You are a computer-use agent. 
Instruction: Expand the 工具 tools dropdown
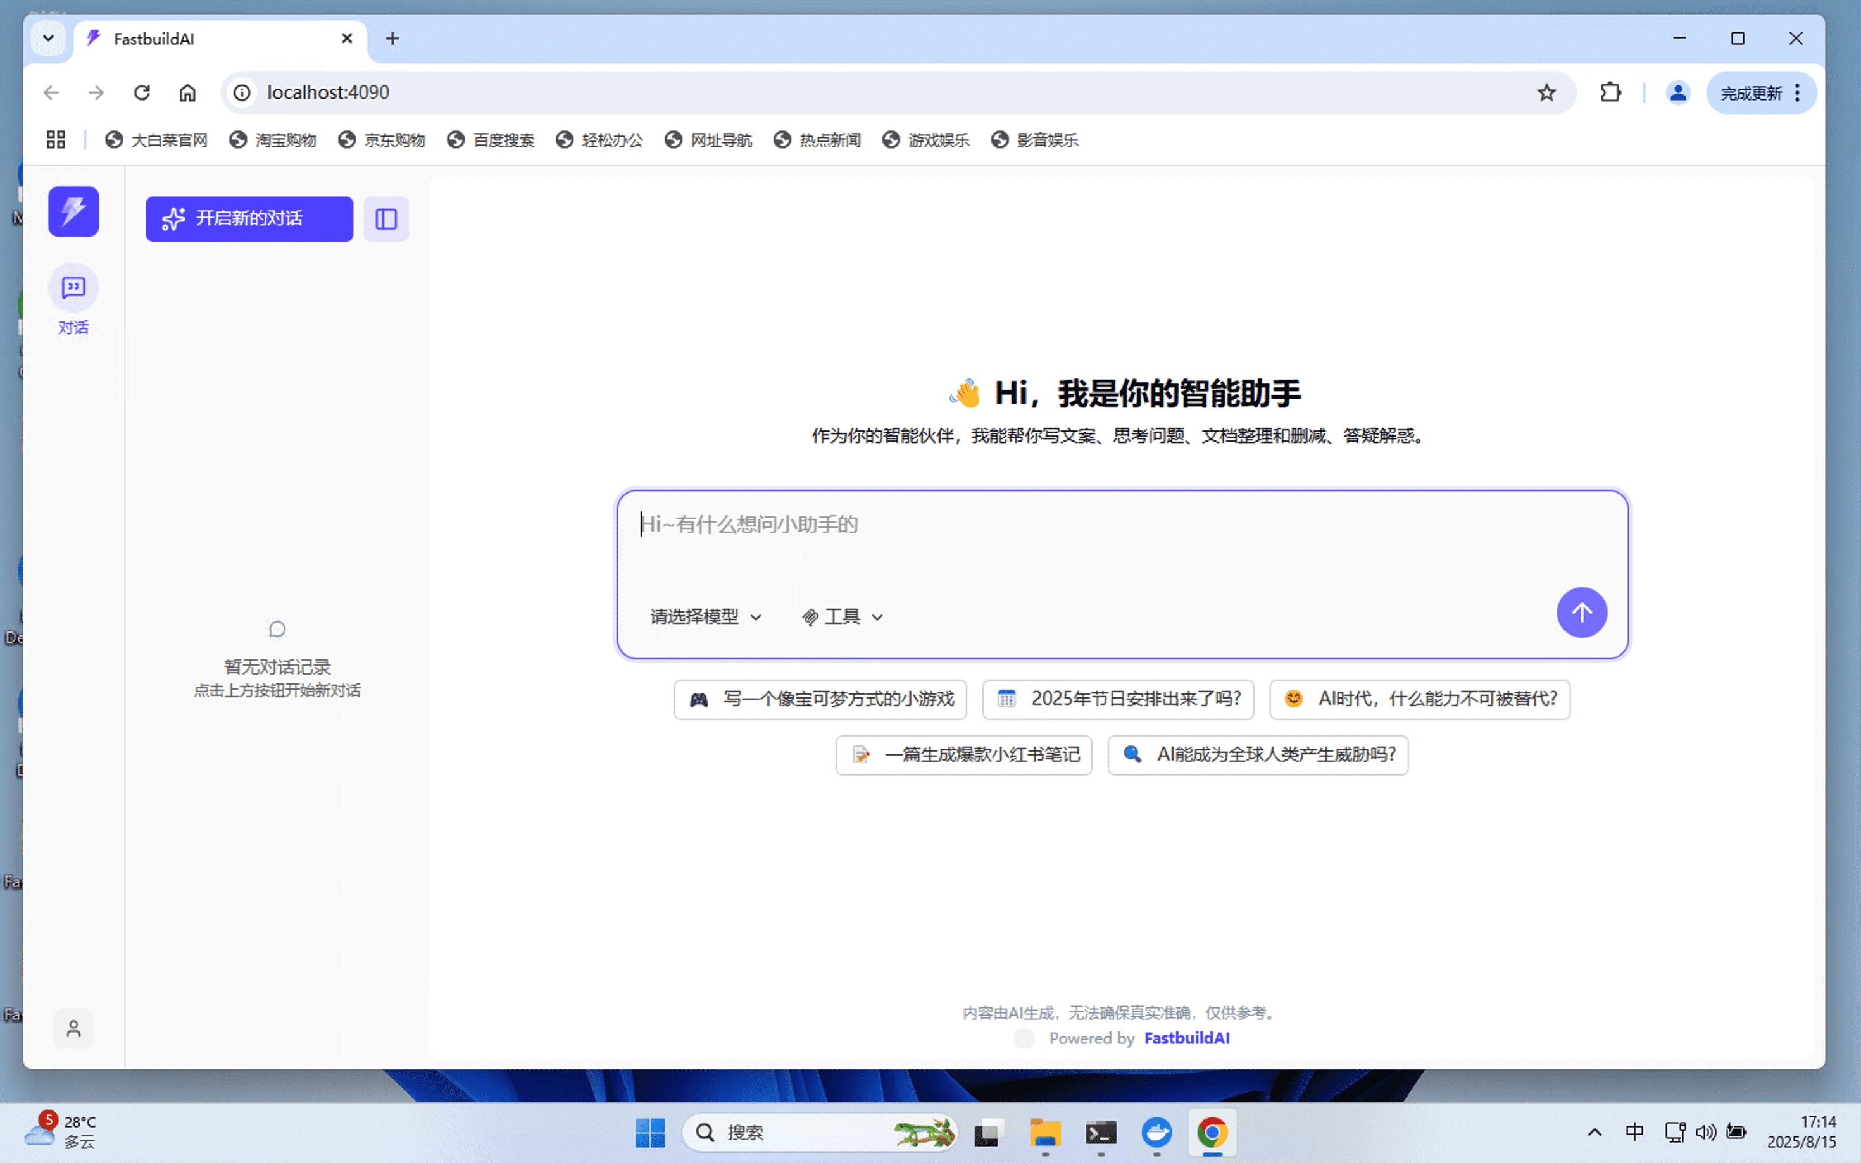(x=843, y=616)
